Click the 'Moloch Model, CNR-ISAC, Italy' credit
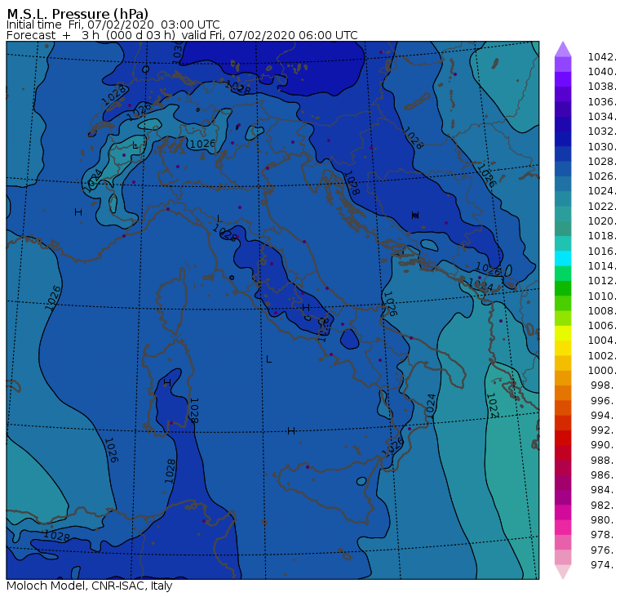The height and width of the screenshot is (597, 620). 90,586
